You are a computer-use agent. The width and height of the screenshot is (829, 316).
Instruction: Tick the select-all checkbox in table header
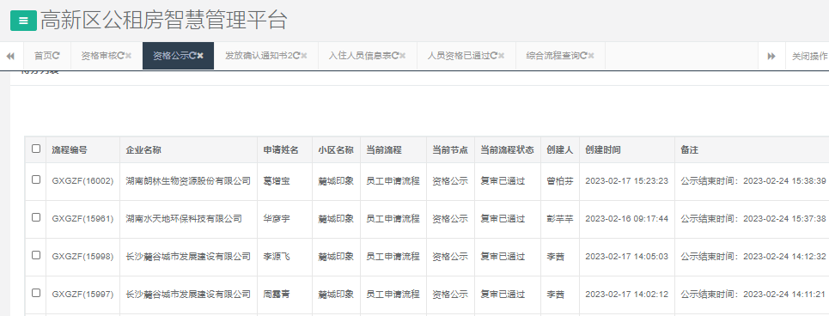[x=36, y=149]
